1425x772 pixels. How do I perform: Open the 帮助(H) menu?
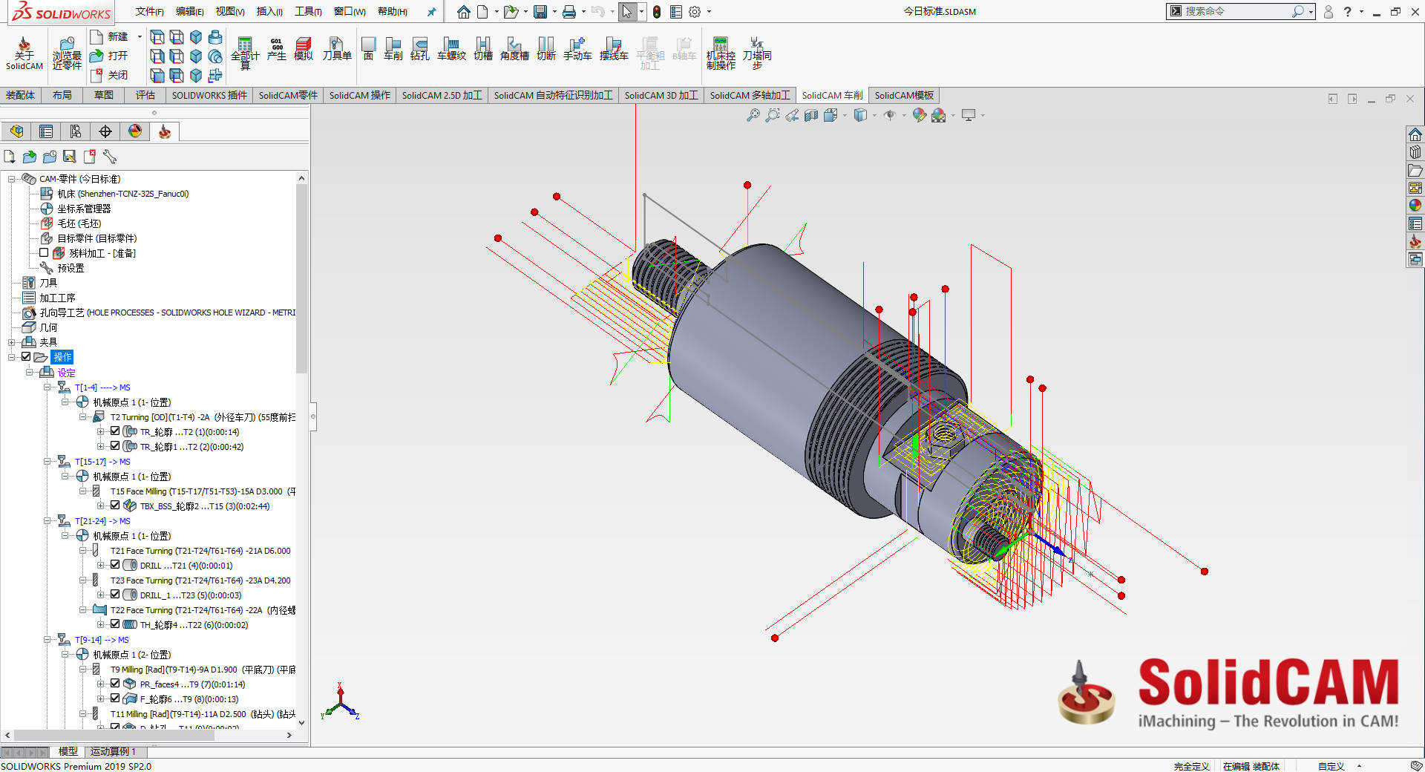(392, 11)
